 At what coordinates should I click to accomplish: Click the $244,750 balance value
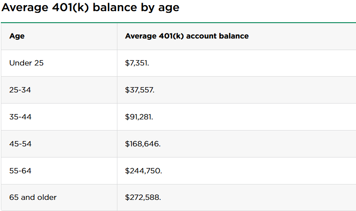pos(144,171)
